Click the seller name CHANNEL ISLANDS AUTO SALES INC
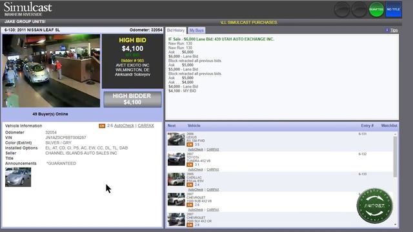413x232 pixels. pos(81,153)
